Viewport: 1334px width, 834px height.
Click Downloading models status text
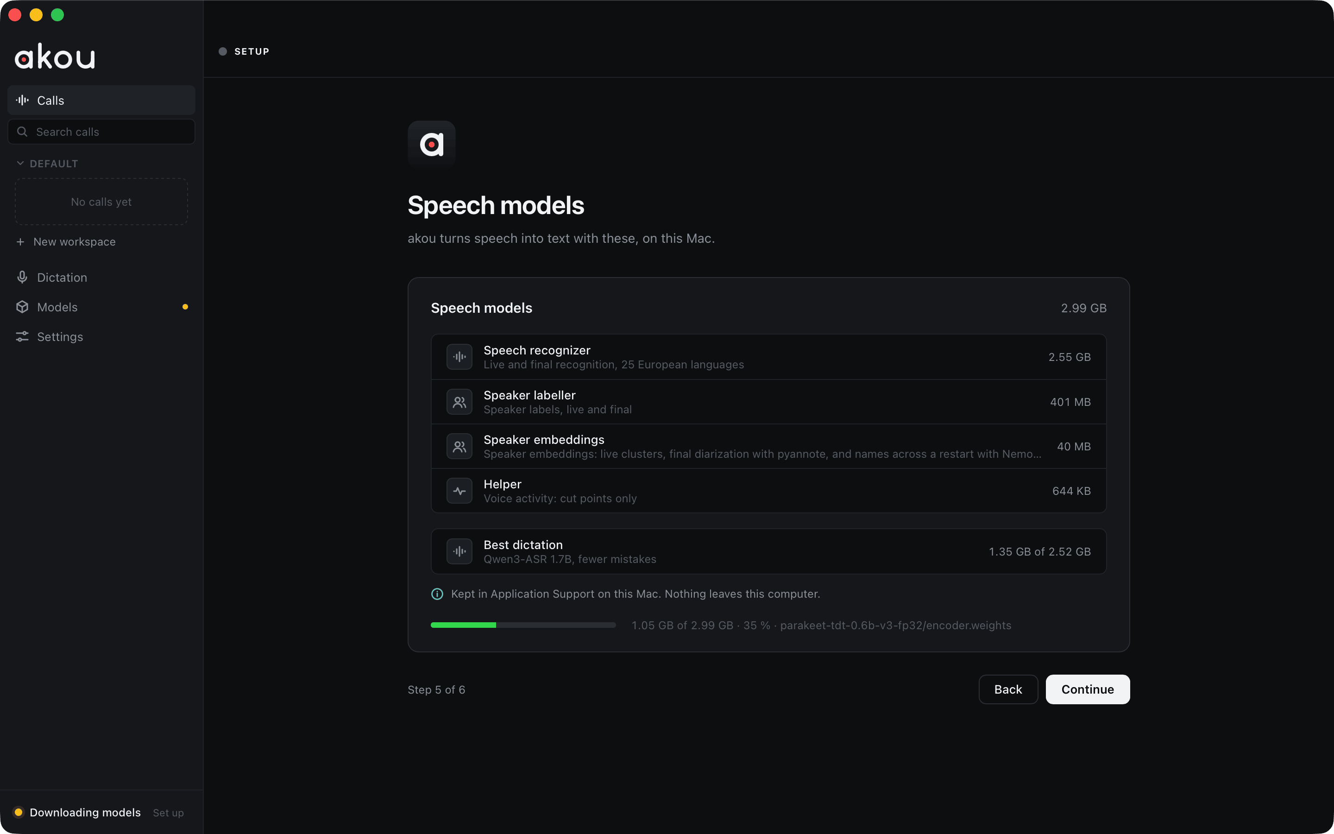(x=85, y=812)
